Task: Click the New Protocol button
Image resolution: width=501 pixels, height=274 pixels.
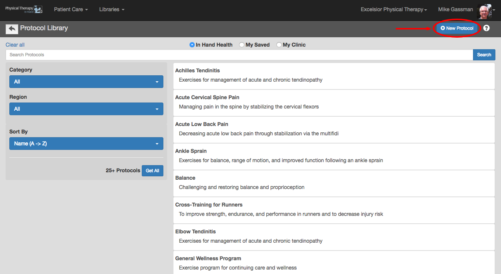Action: [457, 28]
